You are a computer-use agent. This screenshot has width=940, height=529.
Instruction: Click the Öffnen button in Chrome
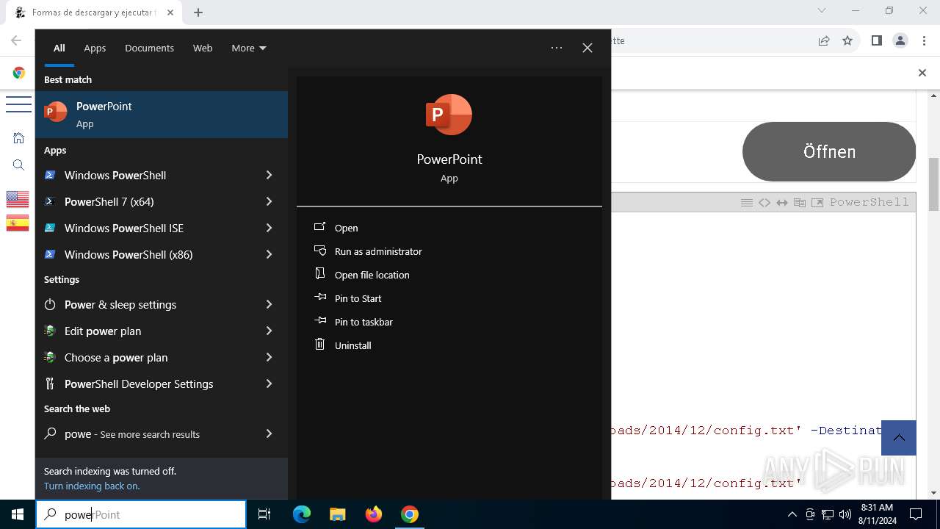click(829, 152)
